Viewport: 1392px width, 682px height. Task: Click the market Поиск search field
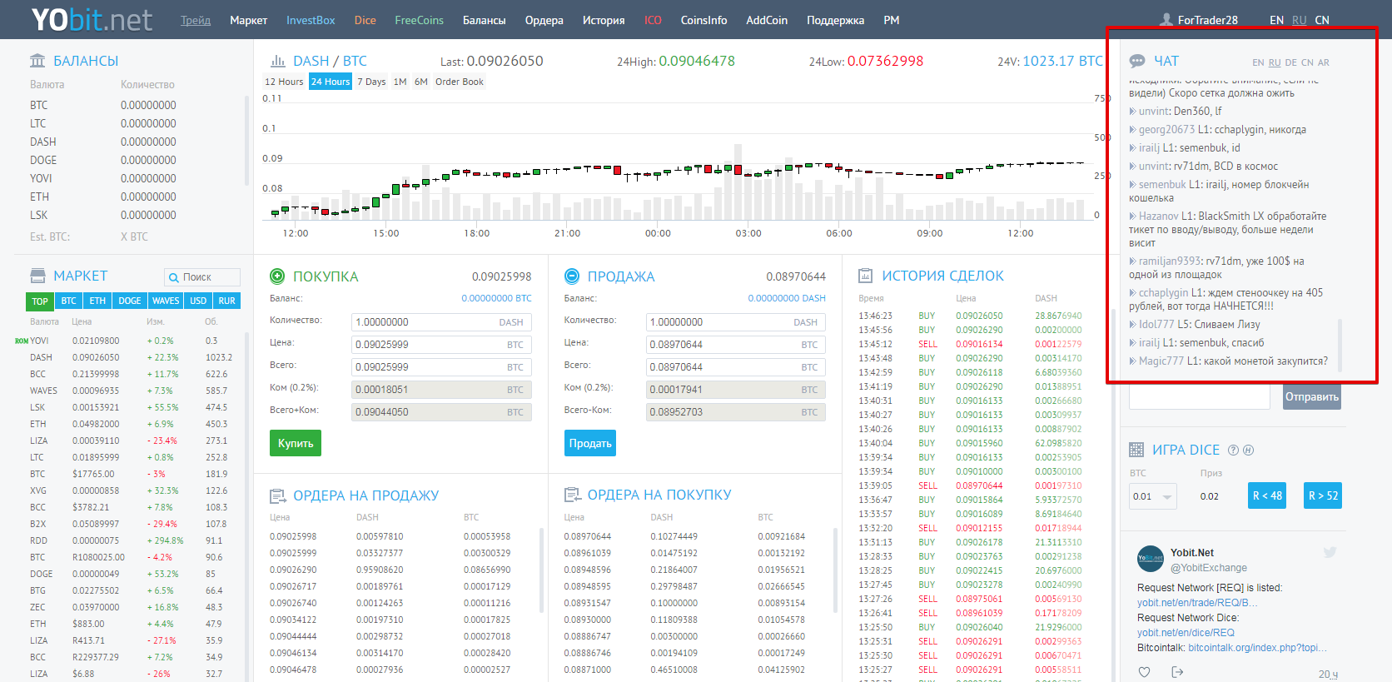202,277
